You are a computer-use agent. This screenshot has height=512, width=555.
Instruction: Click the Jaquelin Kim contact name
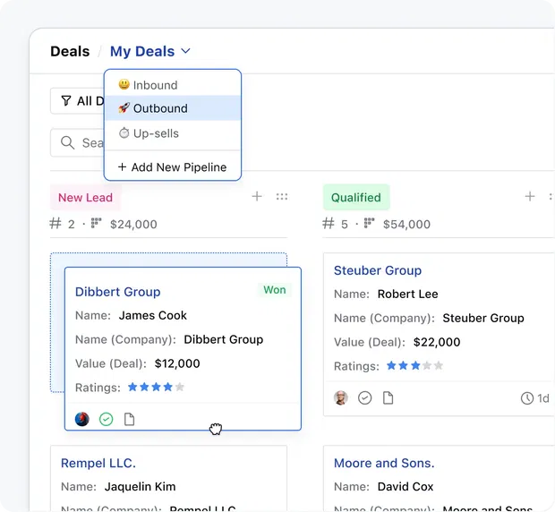(141, 487)
